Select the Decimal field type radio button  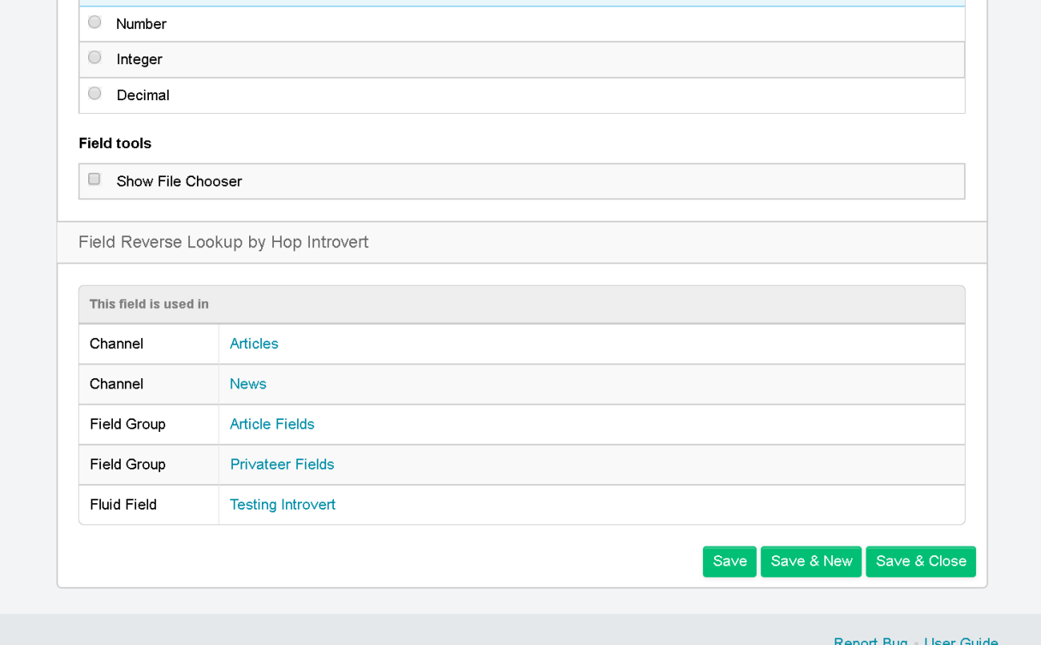click(94, 93)
